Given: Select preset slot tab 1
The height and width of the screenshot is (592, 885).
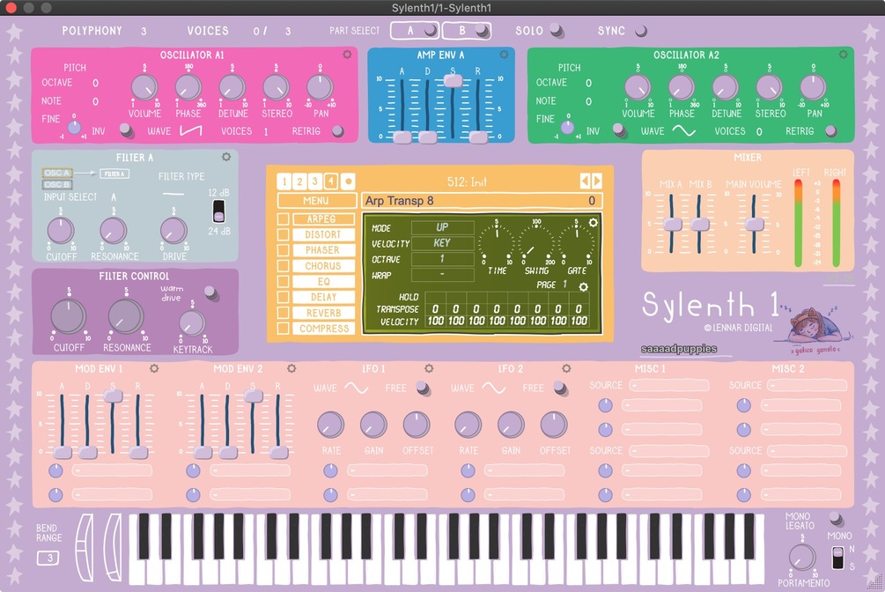Looking at the screenshot, I should tap(284, 181).
